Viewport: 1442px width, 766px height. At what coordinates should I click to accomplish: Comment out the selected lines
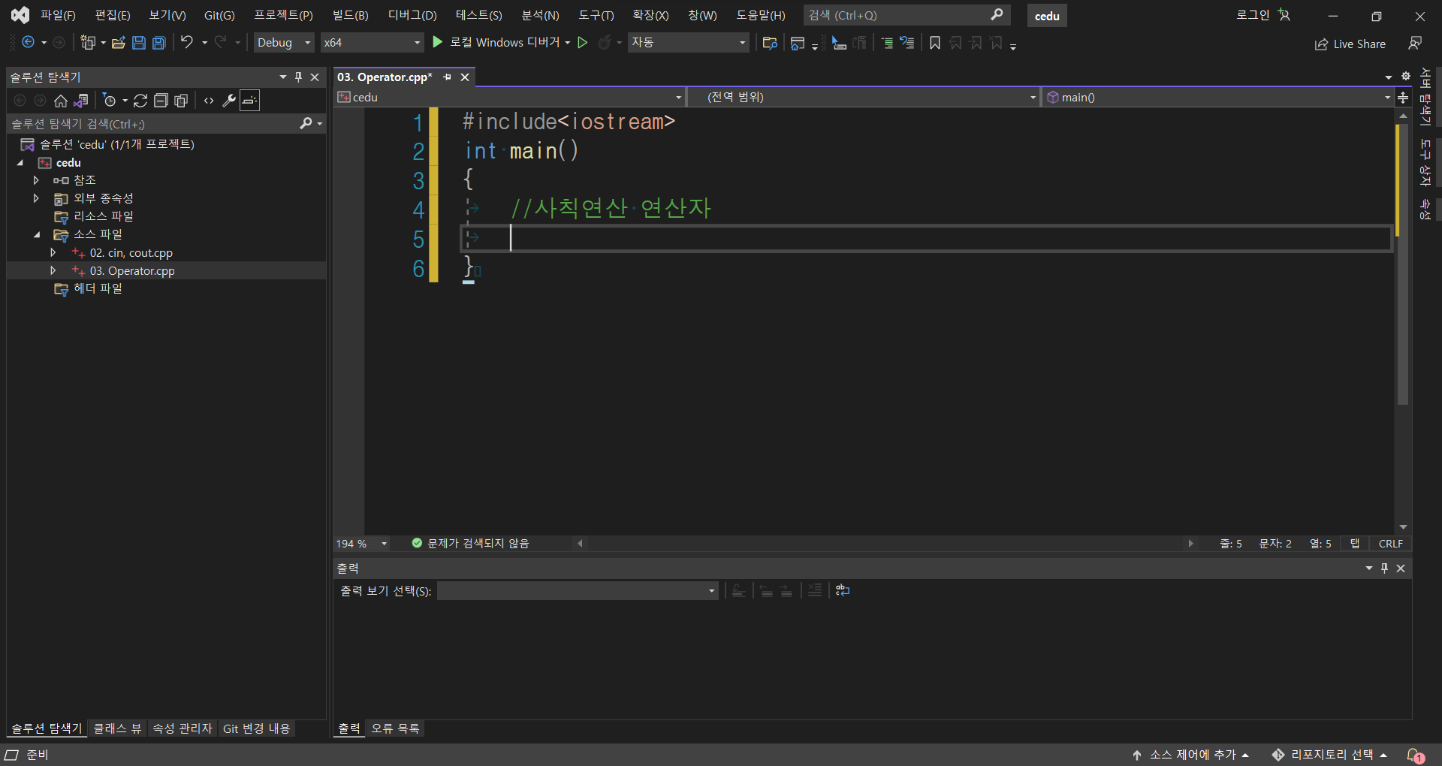[887, 43]
